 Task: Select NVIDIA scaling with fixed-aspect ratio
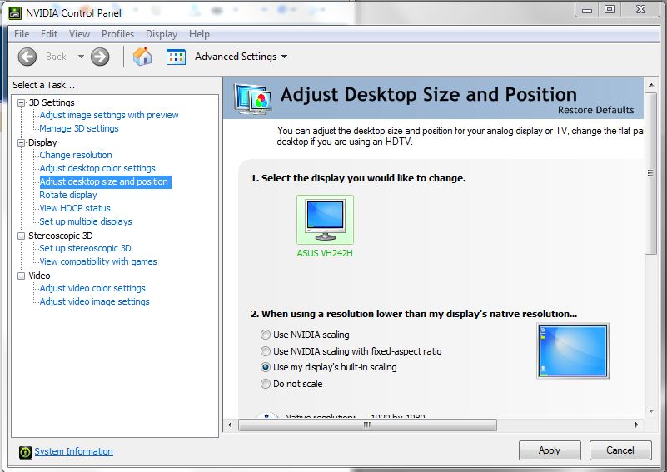point(266,351)
